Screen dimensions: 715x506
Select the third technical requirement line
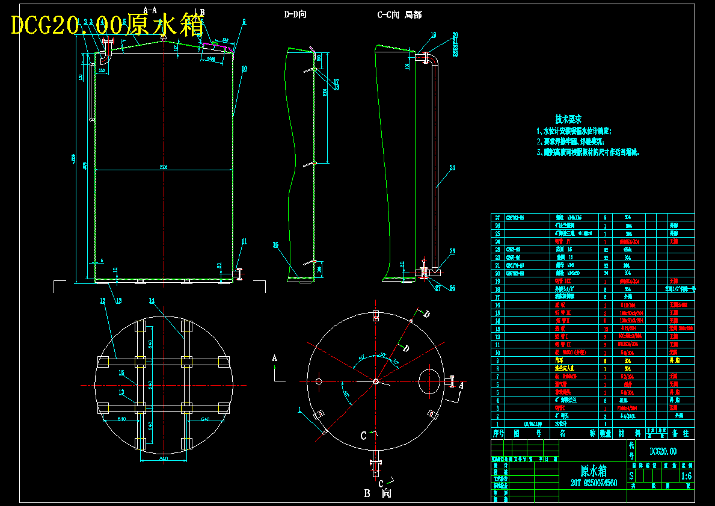point(588,153)
